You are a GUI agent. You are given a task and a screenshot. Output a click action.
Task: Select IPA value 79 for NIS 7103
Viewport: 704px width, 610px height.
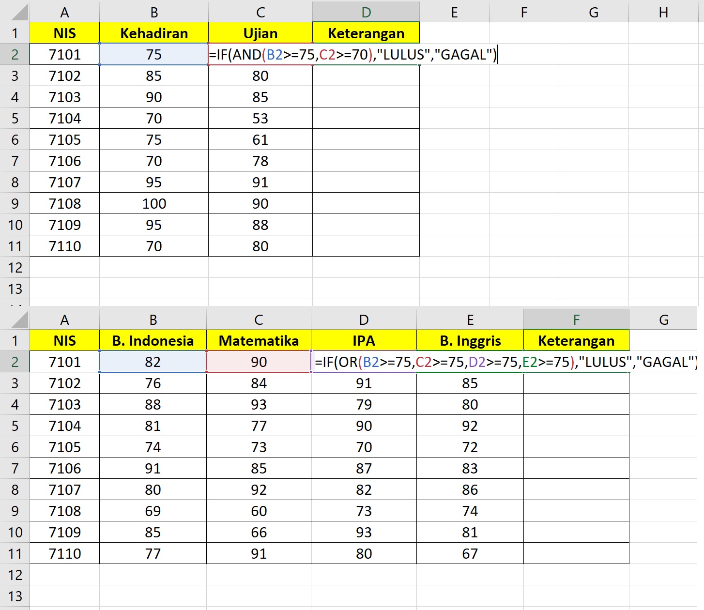(x=364, y=404)
